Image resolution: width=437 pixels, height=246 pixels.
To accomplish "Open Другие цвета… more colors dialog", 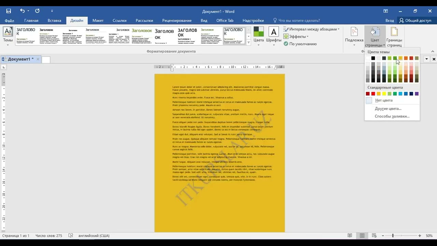I will pos(392,109).
